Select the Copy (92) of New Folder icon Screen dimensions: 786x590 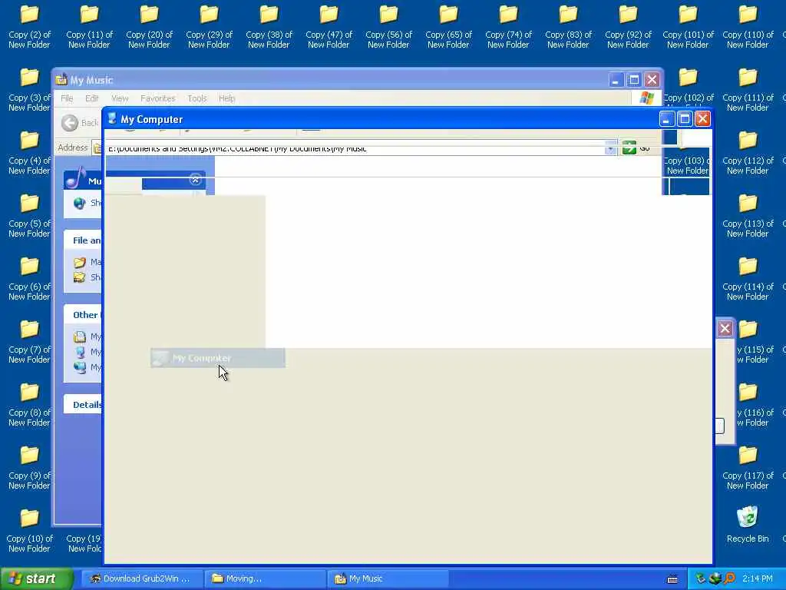[628, 27]
